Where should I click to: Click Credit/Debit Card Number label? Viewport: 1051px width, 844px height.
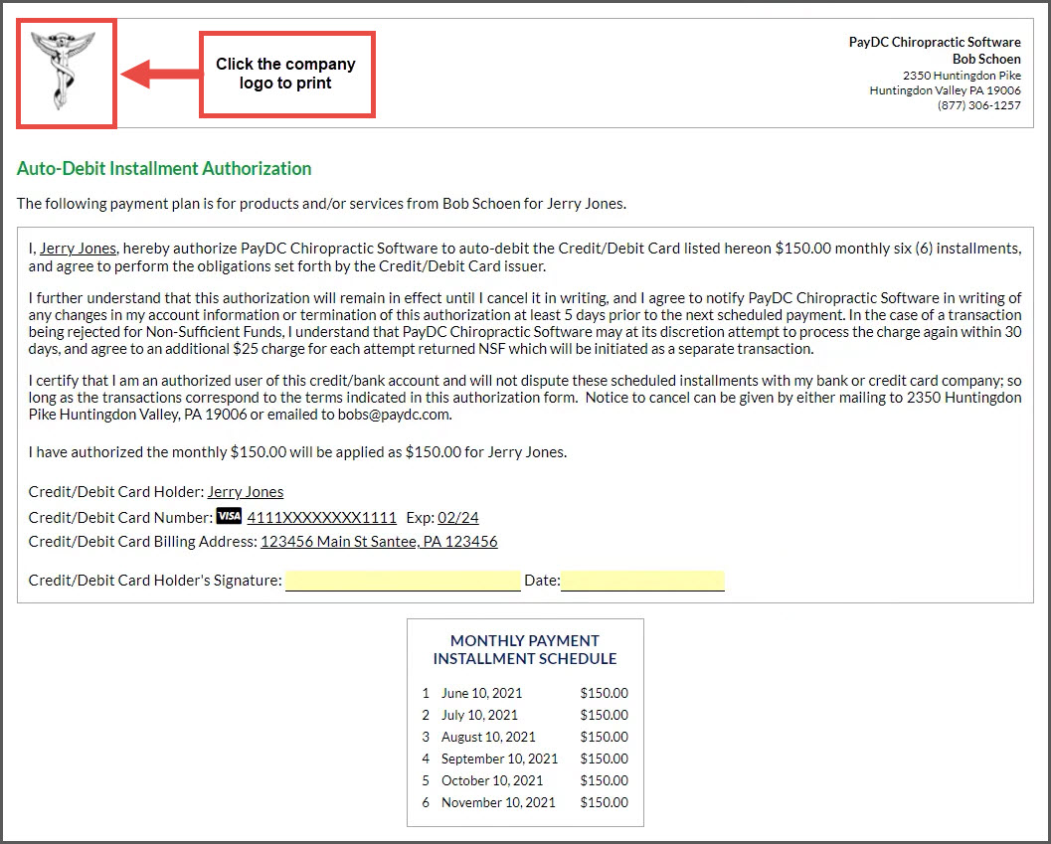[120, 518]
